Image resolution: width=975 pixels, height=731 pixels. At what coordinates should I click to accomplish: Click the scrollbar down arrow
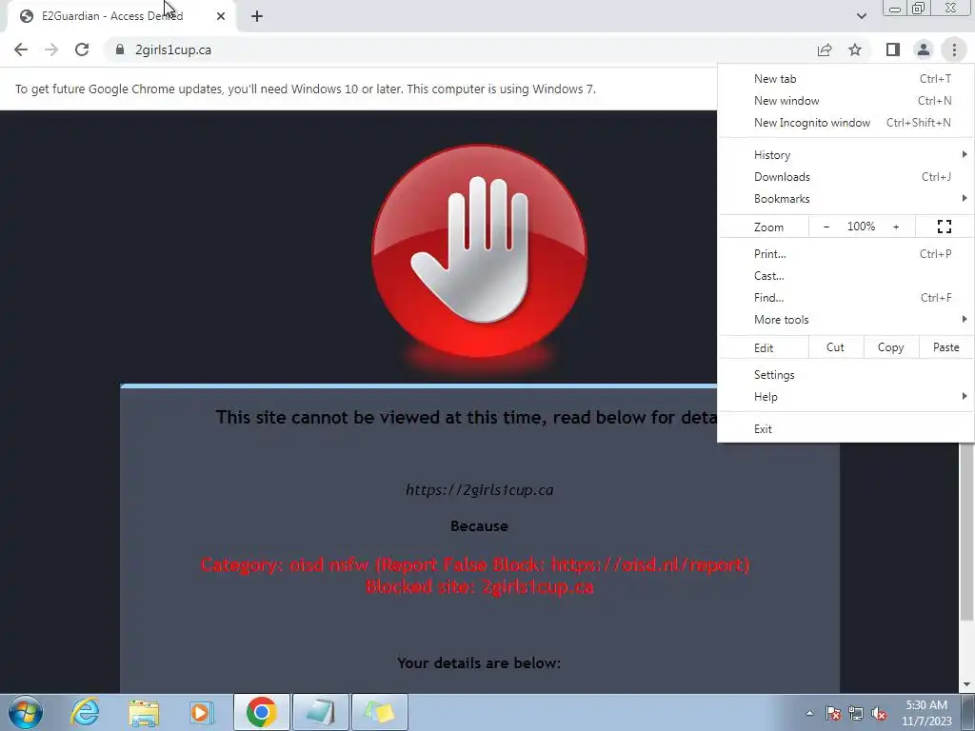[967, 684]
